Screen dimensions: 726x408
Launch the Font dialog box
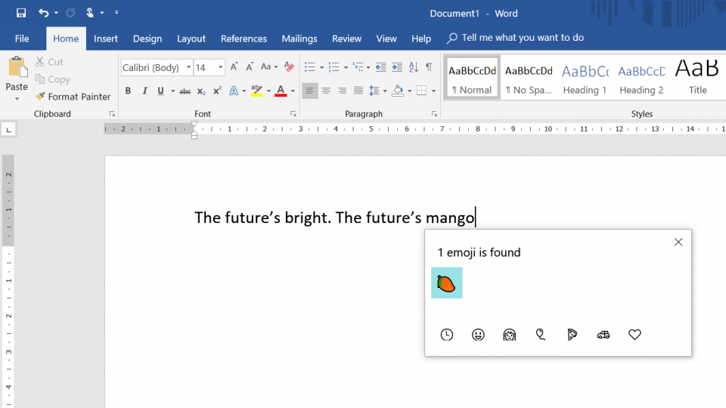tap(293, 114)
